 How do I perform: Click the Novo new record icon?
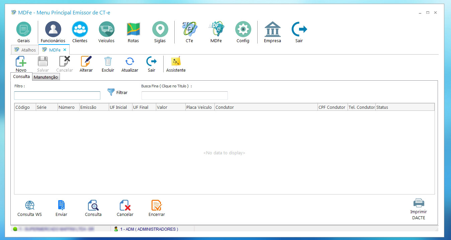click(x=21, y=62)
